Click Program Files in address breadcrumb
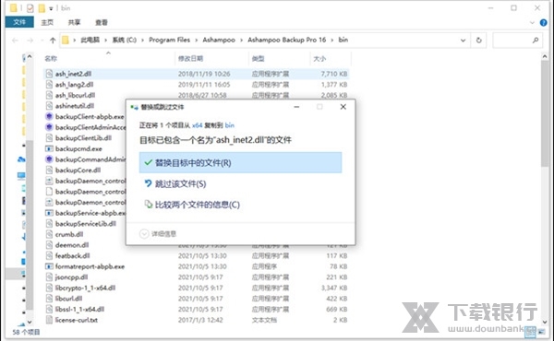Screen dimensions: 554x341 tap(169, 40)
